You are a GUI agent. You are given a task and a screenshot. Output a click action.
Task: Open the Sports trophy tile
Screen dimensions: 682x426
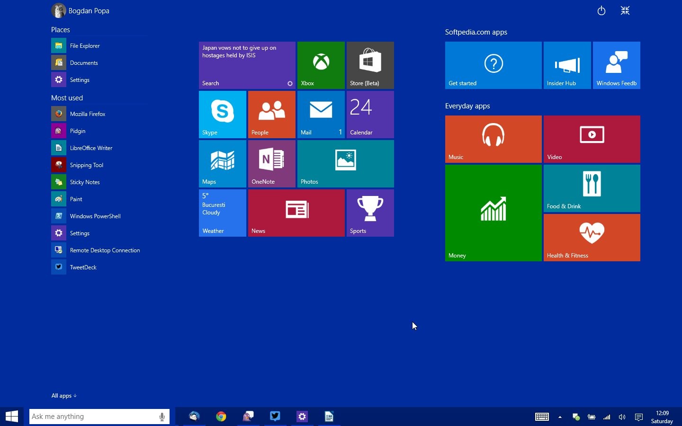pos(370,213)
